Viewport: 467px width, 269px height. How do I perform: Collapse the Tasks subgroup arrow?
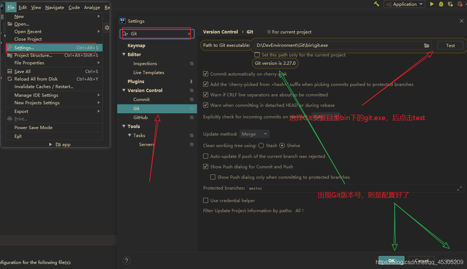click(130, 135)
